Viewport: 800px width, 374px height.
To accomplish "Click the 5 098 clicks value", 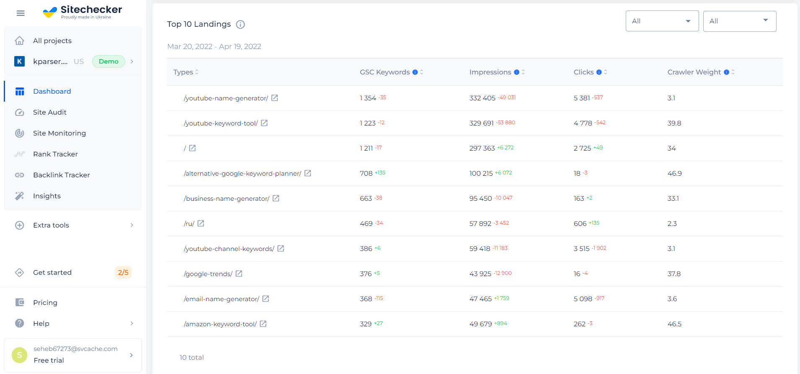I will pos(583,299).
